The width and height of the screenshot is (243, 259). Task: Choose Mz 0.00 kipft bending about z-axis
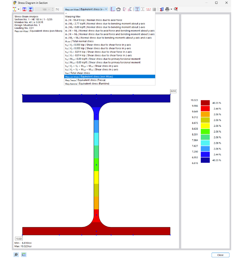pos(110,27)
